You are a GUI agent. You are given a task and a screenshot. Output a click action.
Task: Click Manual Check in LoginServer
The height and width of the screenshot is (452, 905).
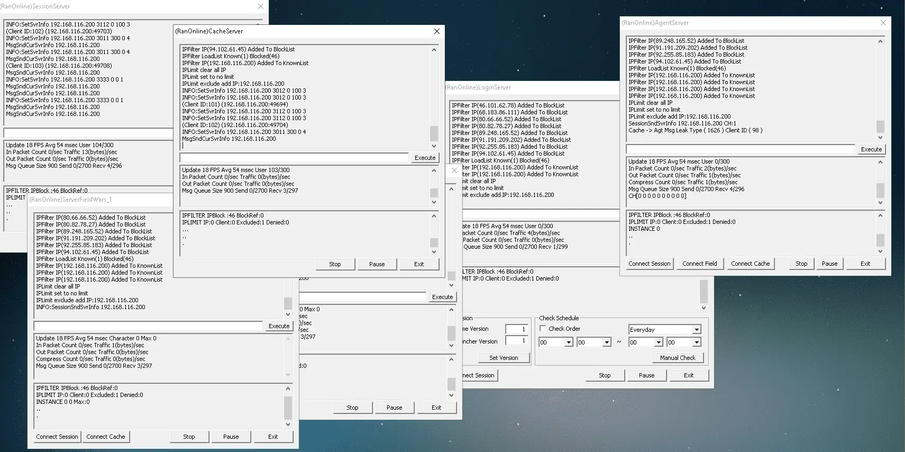pos(678,358)
